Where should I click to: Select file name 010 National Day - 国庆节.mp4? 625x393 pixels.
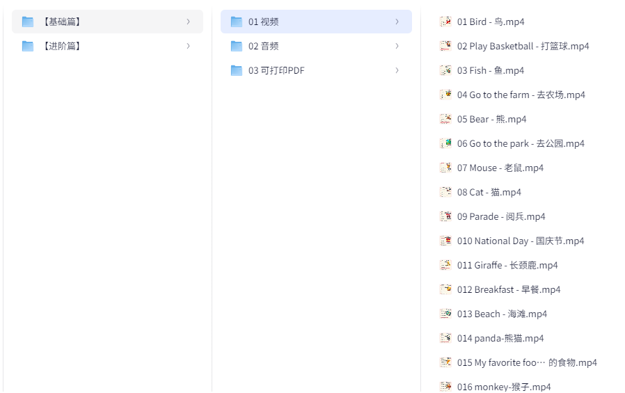(521, 241)
